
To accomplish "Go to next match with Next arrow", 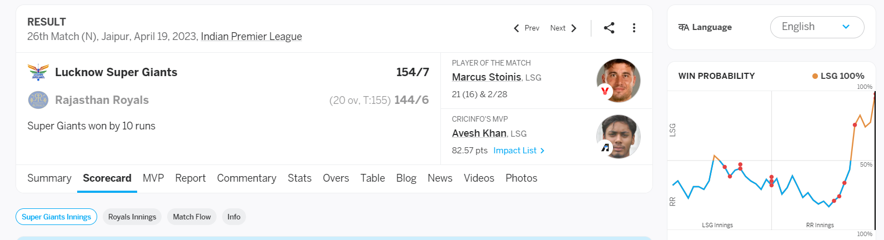I will point(564,28).
